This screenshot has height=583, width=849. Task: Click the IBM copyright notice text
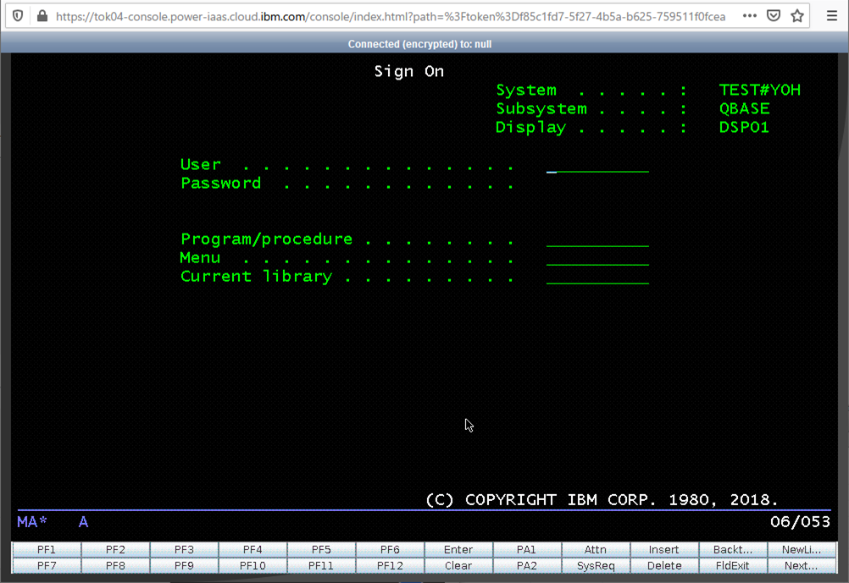[602, 500]
